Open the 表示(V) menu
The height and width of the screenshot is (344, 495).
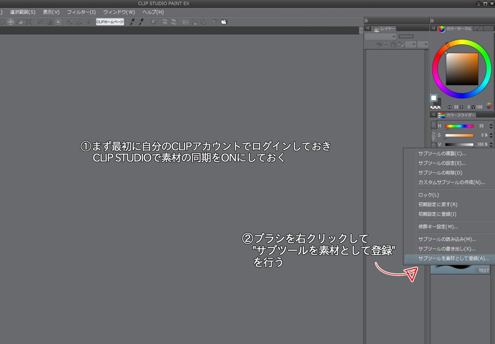click(x=51, y=12)
